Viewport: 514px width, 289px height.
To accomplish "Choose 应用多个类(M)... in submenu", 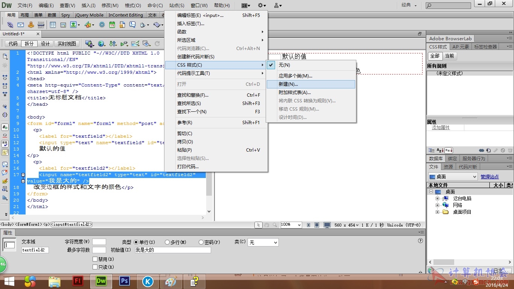I will (311, 76).
